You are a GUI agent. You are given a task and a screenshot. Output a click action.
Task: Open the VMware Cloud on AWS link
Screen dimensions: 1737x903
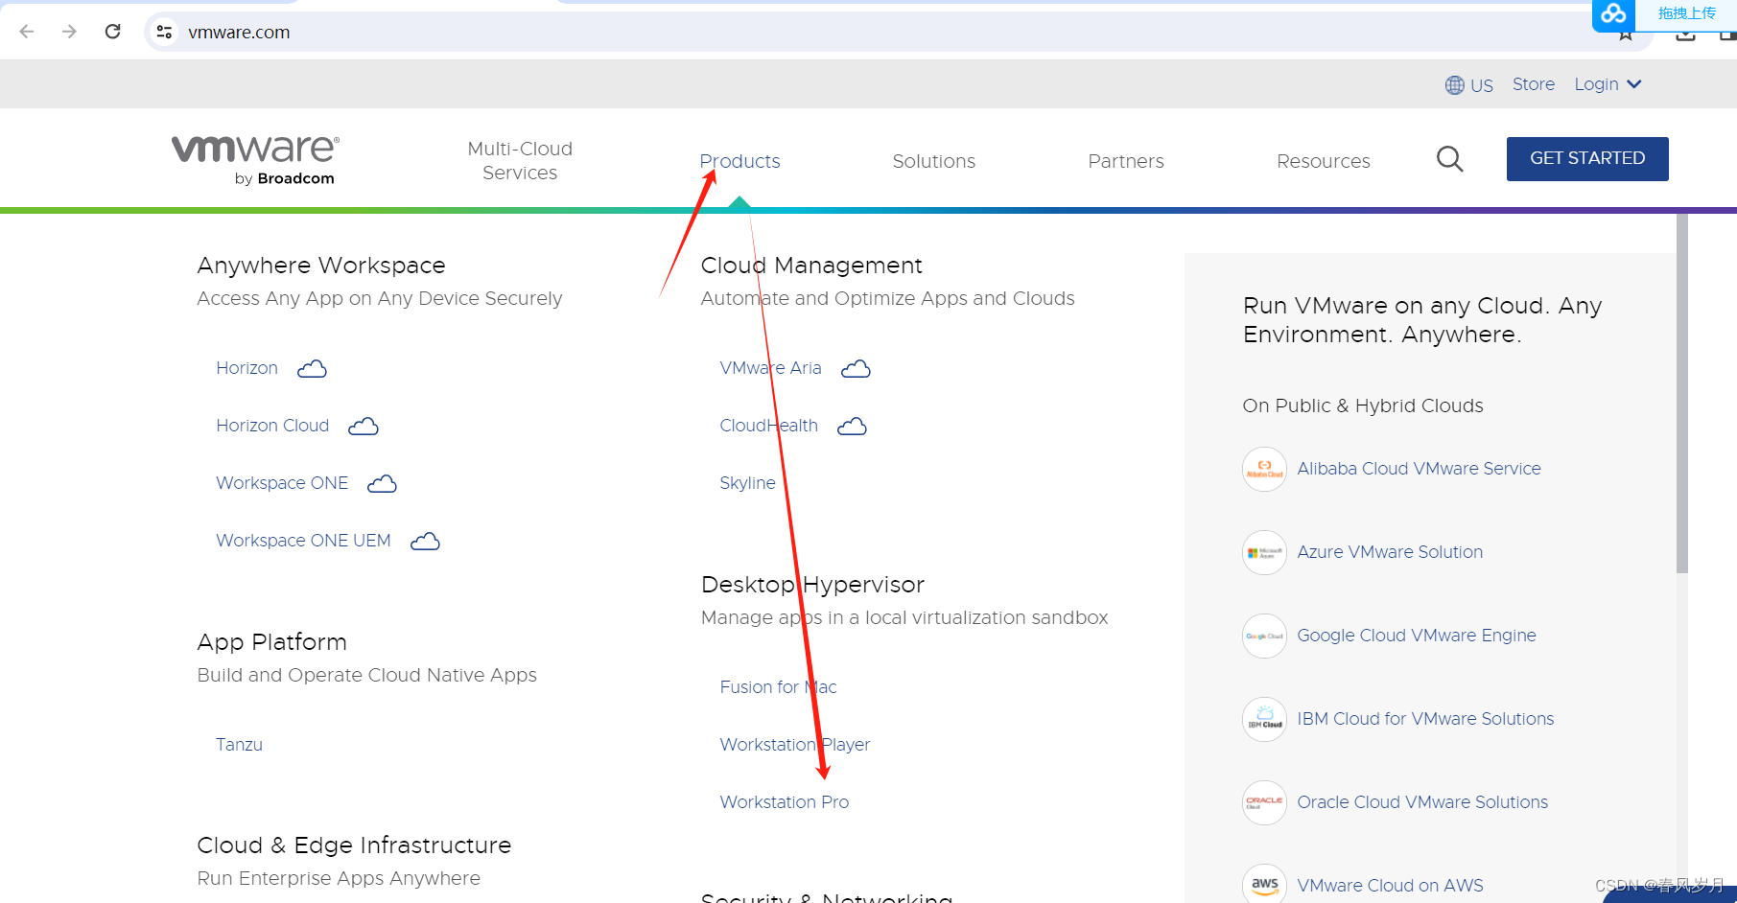tap(1390, 886)
